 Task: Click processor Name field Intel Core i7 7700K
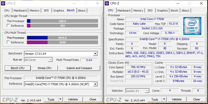click(152, 19)
